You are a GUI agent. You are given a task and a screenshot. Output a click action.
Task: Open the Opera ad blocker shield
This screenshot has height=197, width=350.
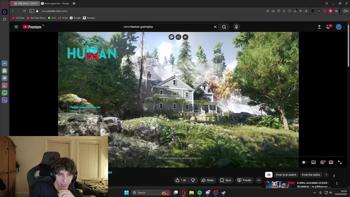coord(279,11)
